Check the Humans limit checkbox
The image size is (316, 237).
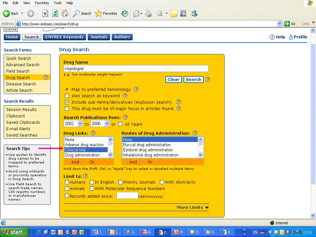click(67, 182)
